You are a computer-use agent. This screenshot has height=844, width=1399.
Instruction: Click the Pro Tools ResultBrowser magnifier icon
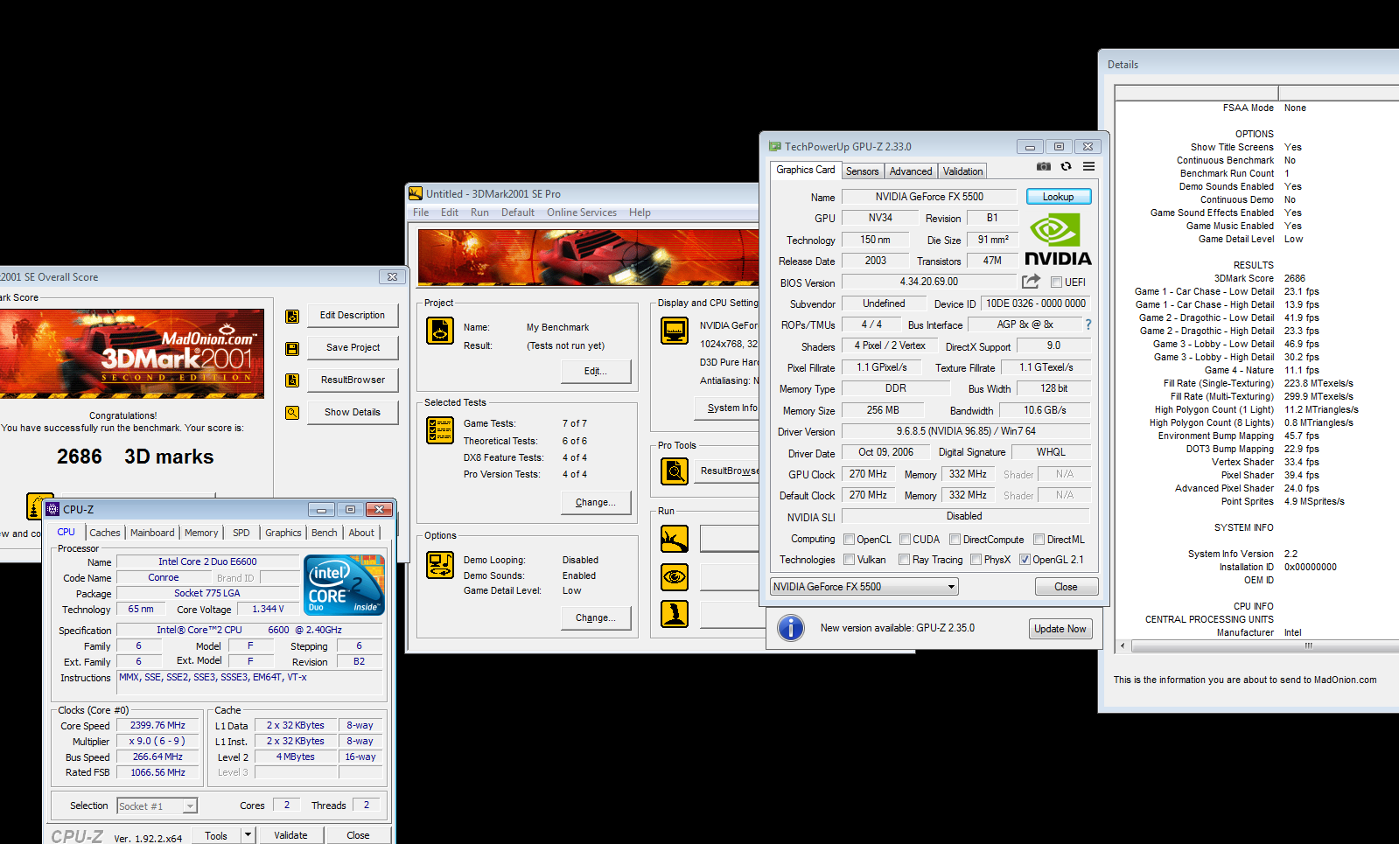(x=675, y=471)
